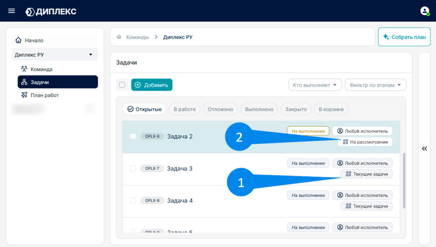Viewport: 436px width, 247px height.
Task: Click На выполнении status on Задача 3
Action: [308, 163]
